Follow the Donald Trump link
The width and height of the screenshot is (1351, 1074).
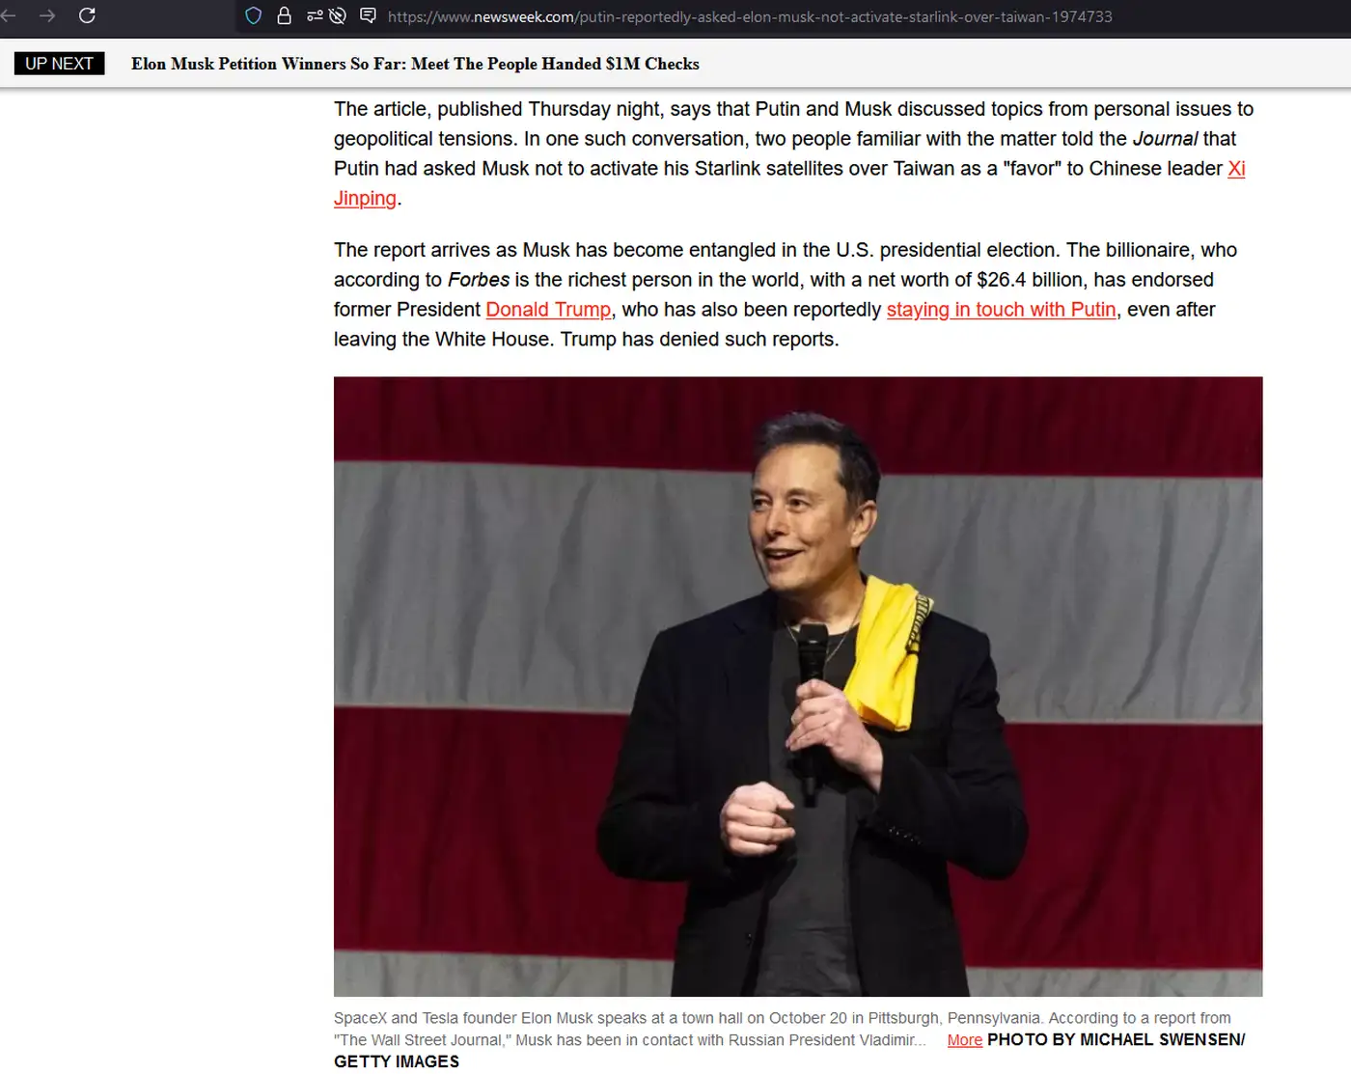point(548,310)
